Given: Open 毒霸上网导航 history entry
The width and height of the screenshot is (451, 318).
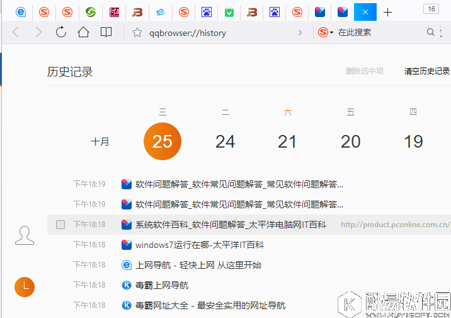Looking at the screenshot, I should [x=162, y=285].
